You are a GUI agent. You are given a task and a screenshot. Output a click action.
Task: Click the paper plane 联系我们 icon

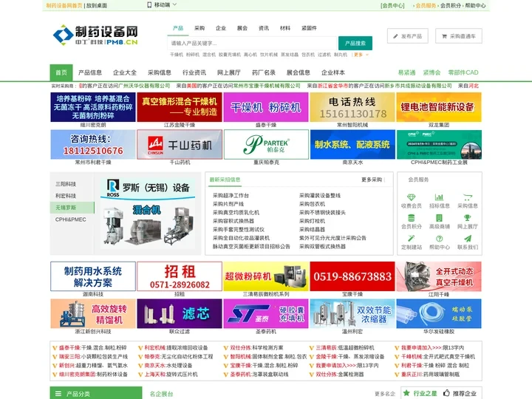[468, 239]
